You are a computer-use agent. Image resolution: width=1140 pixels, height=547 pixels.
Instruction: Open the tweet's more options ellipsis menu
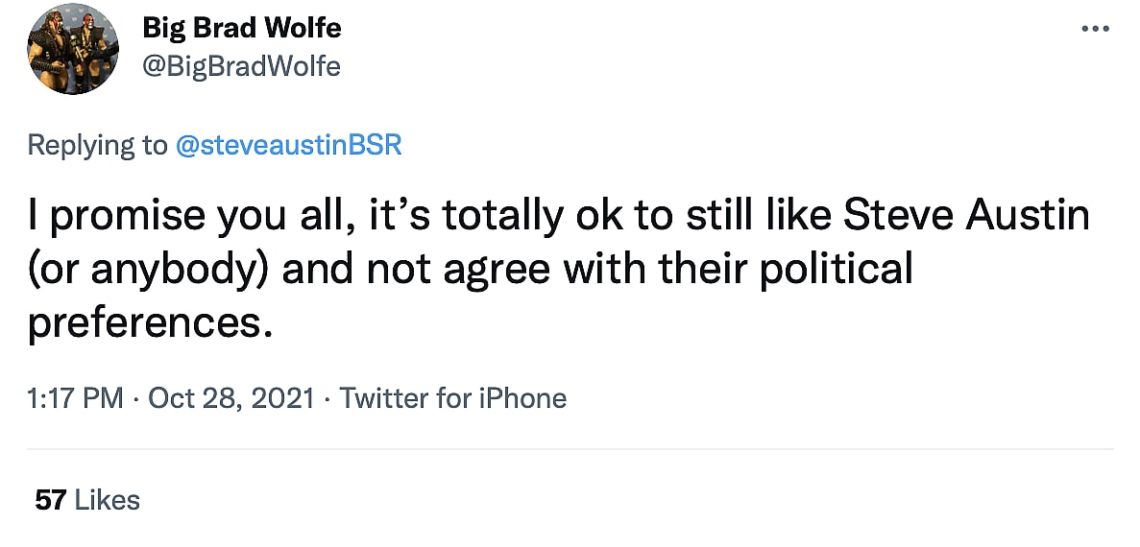coord(1095,29)
